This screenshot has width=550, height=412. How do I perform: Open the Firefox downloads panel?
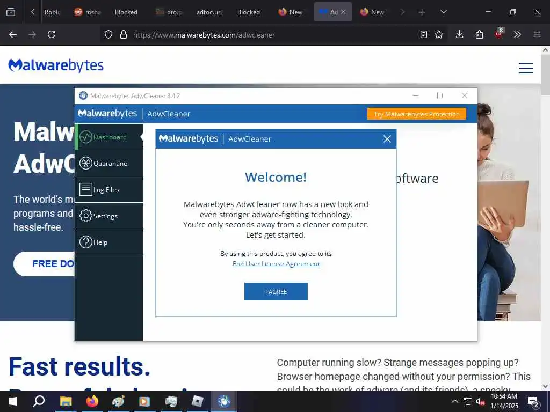[x=460, y=34]
